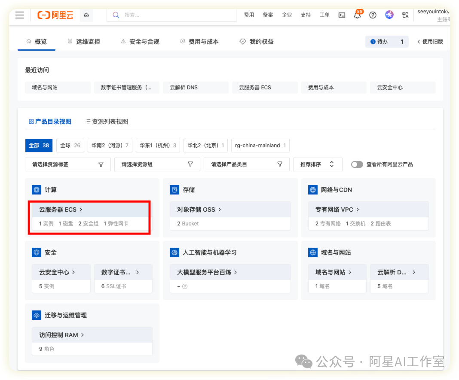Image resolution: width=459 pixels, height=380 pixels.
Task: Go to console home icon
Action: [86, 15]
